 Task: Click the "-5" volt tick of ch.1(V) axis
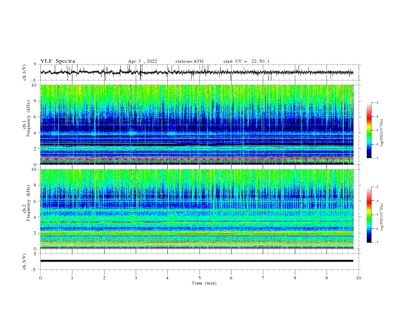tap(35, 81)
